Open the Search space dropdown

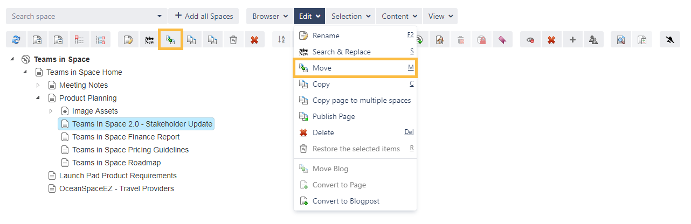(158, 16)
